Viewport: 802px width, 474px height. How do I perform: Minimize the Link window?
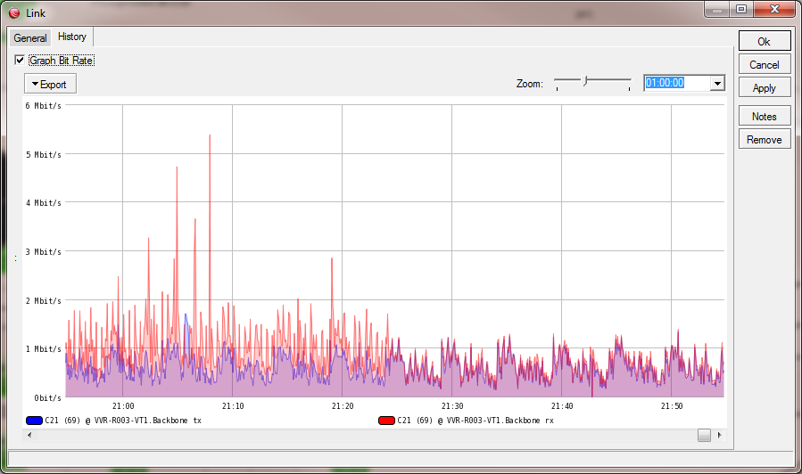click(x=717, y=9)
